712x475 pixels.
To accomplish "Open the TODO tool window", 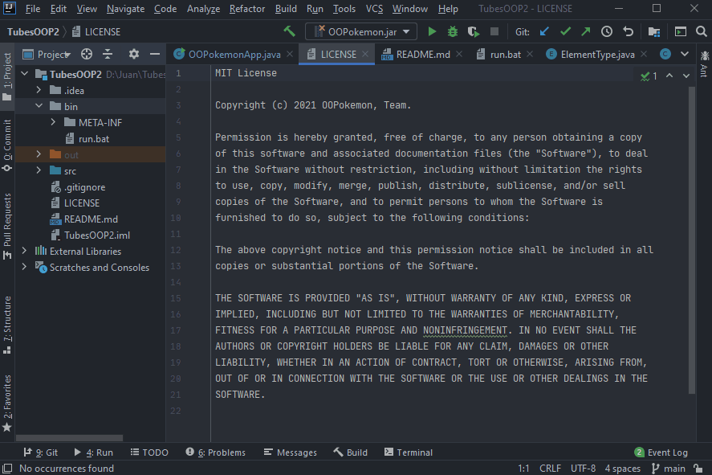I will pos(149,452).
